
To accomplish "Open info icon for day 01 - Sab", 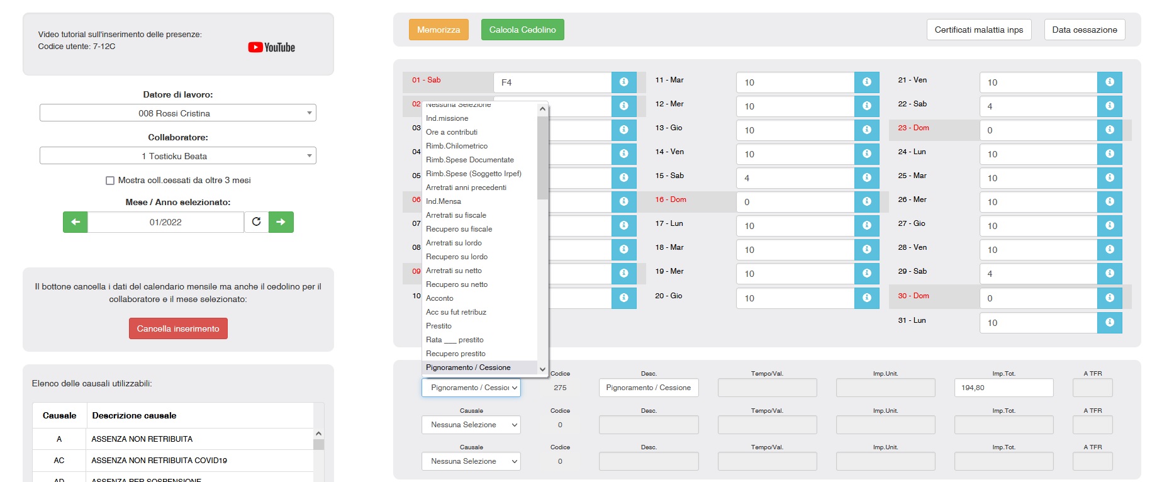I will [623, 82].
